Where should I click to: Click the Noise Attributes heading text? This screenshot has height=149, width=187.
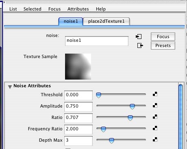pos(32,86)
